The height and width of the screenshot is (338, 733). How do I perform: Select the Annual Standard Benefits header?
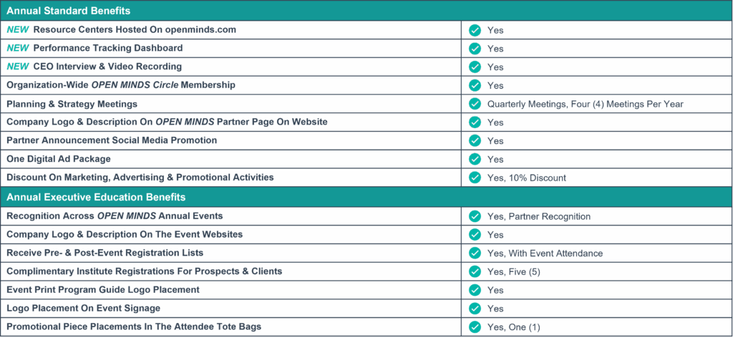[x=366, y=10]
